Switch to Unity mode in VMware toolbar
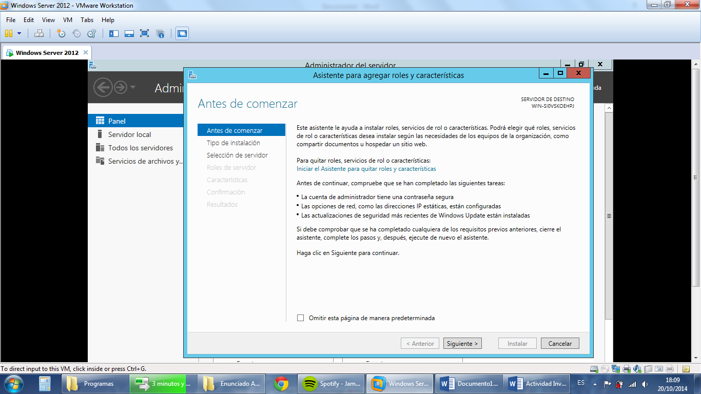 point(160,33)
